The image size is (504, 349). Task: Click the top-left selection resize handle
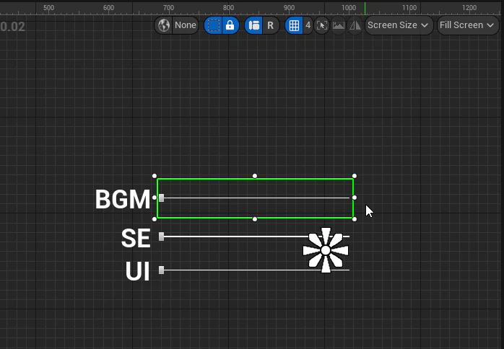[155, 176]
